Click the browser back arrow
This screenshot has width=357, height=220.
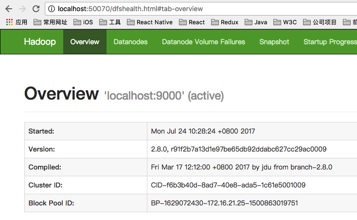pyautogui.click(x=9, y=9)
